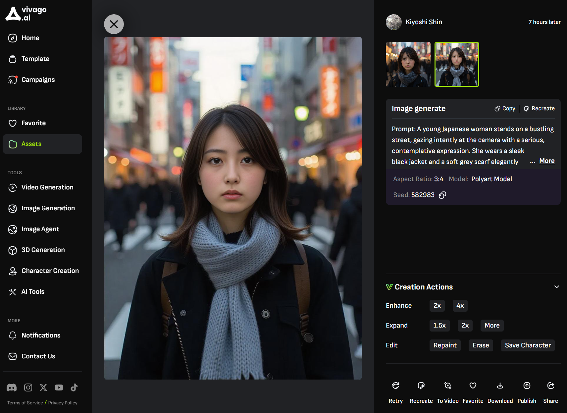Select the first generated image thumbnail
This screenshot has height=413, width=567.
click(x=408, y=65)
